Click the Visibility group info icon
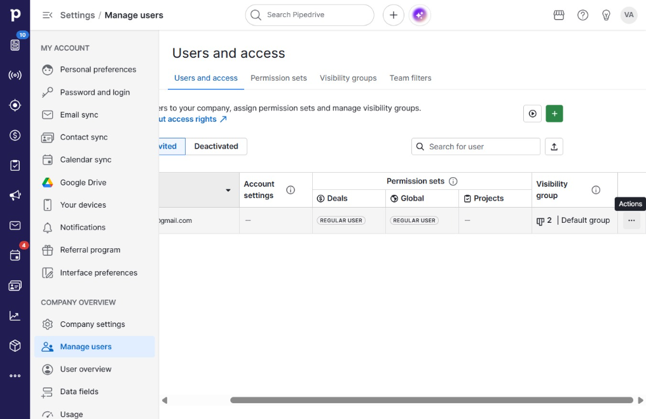Image resolution: width=646 pixels, height=419 pixels. 596,190
